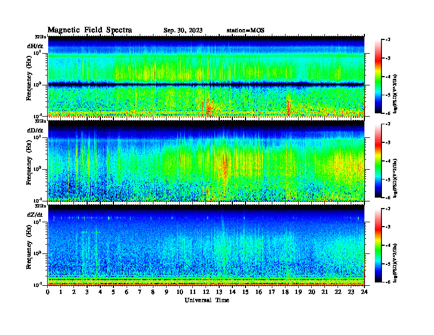Screen dimensions: 434x335
Task: Select the "dH/dt" panel label
Action: click(x=35, y=46)
